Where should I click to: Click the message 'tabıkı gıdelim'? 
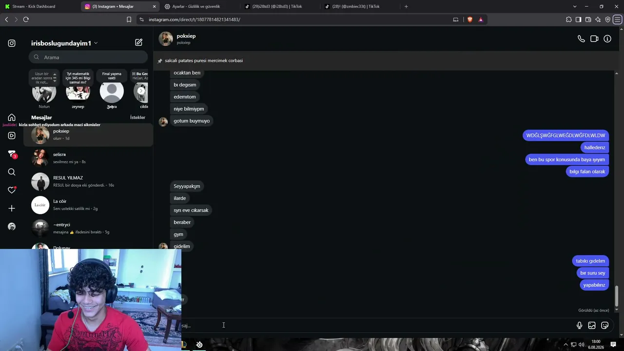click(590, 261)
